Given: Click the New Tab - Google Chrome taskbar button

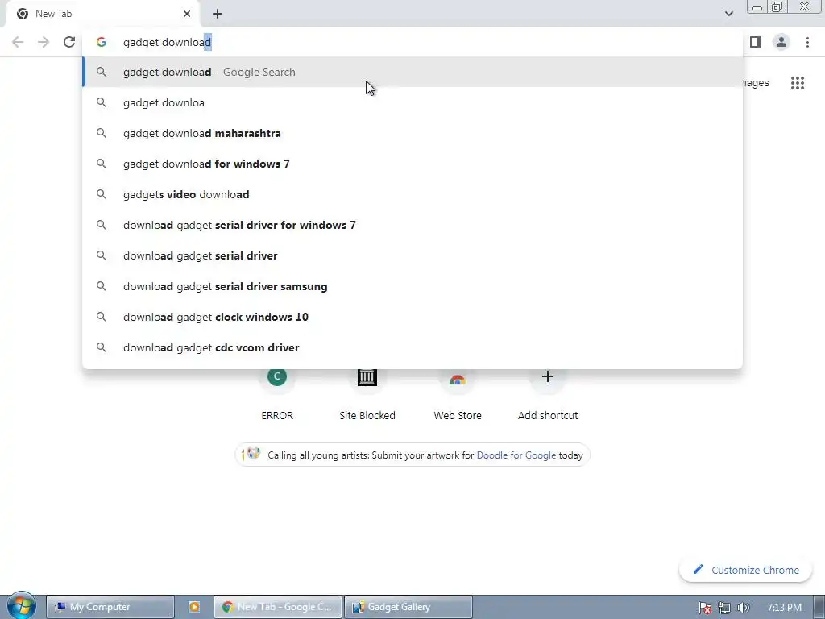Looking at the screenshot, I should (278, 607).
